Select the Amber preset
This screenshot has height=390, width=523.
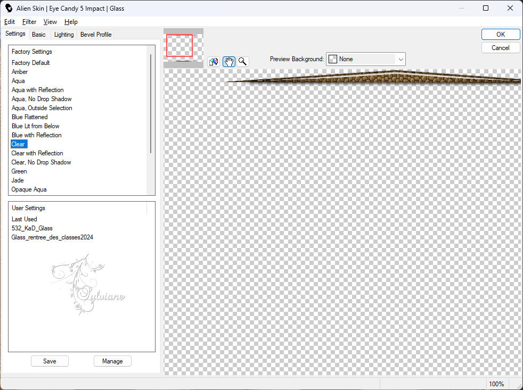click(x=20, y=72)
